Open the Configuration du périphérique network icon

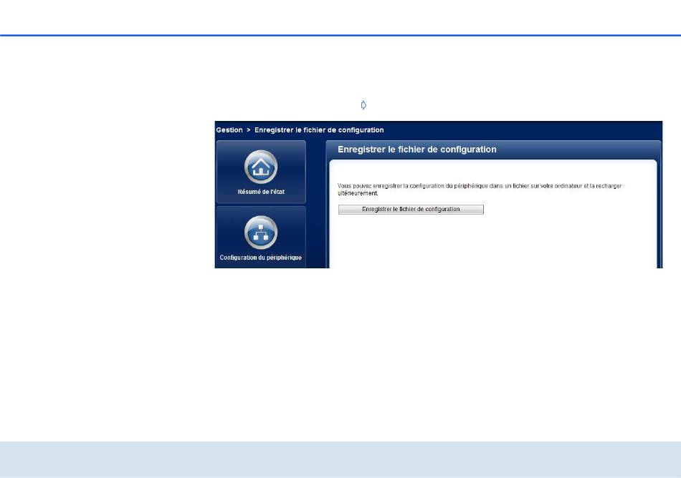coord(261,233)
